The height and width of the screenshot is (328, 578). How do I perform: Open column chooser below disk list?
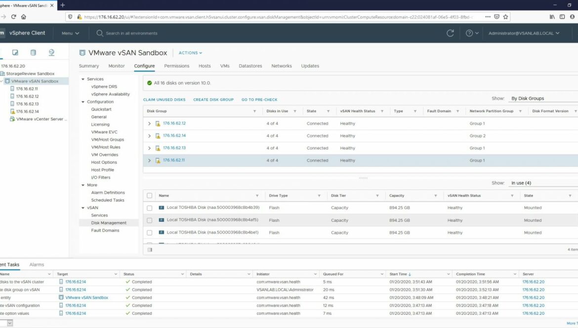pyautogui.click(x=150, y=250)
